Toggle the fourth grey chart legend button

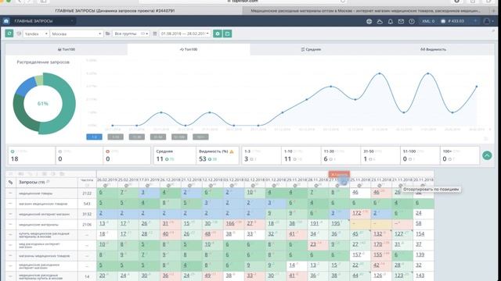click(x=158, y=137)
